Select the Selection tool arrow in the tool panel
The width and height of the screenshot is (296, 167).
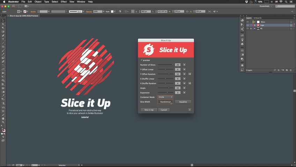click(3, 20)
